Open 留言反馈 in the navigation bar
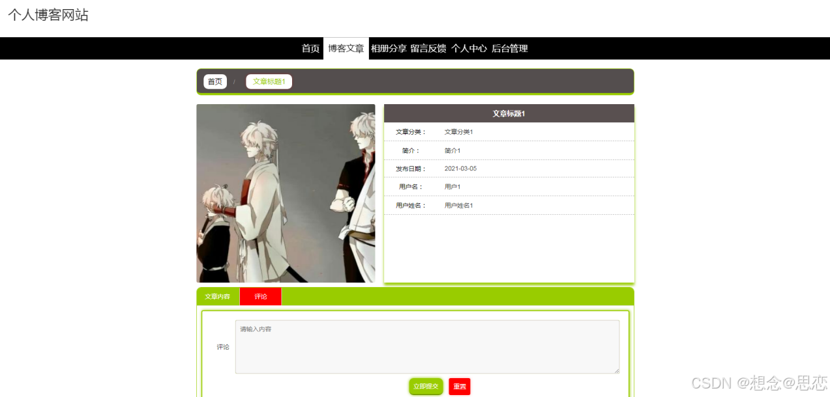 pos(428,48)
